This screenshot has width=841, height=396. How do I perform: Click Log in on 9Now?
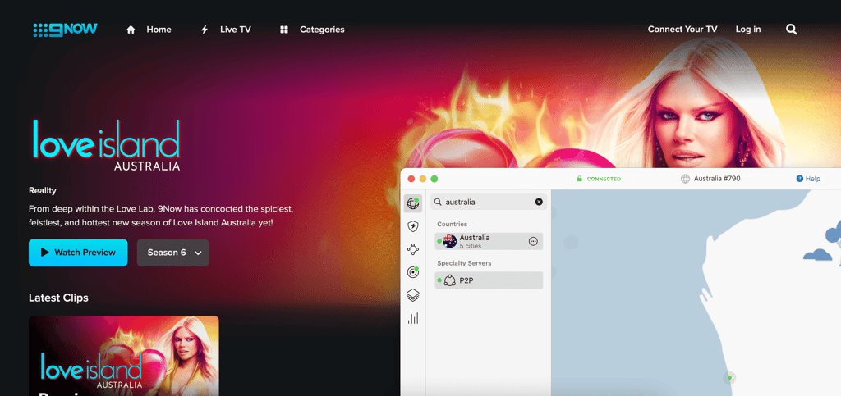(747, 30)
